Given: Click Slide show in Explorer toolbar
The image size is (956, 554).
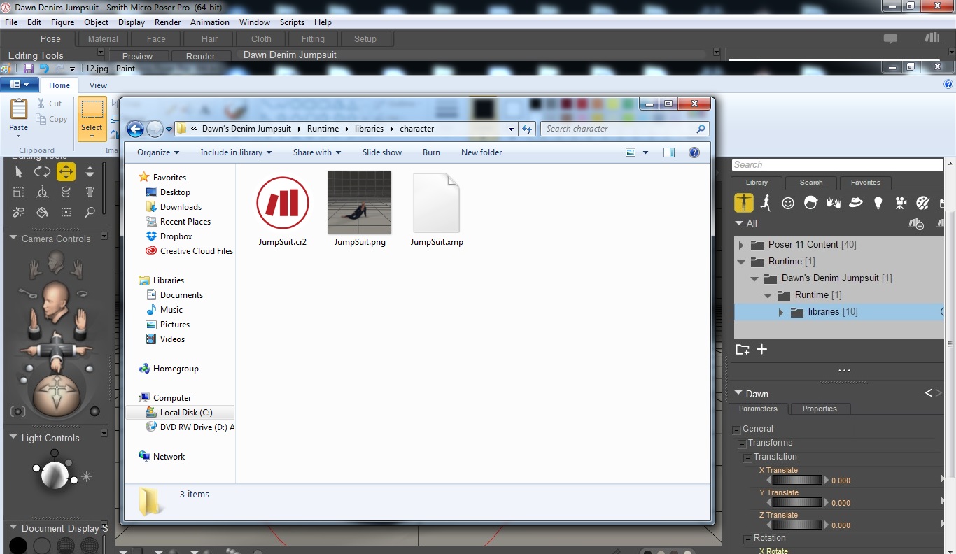Looking at the screenshot, I should [x=382, y=152].
